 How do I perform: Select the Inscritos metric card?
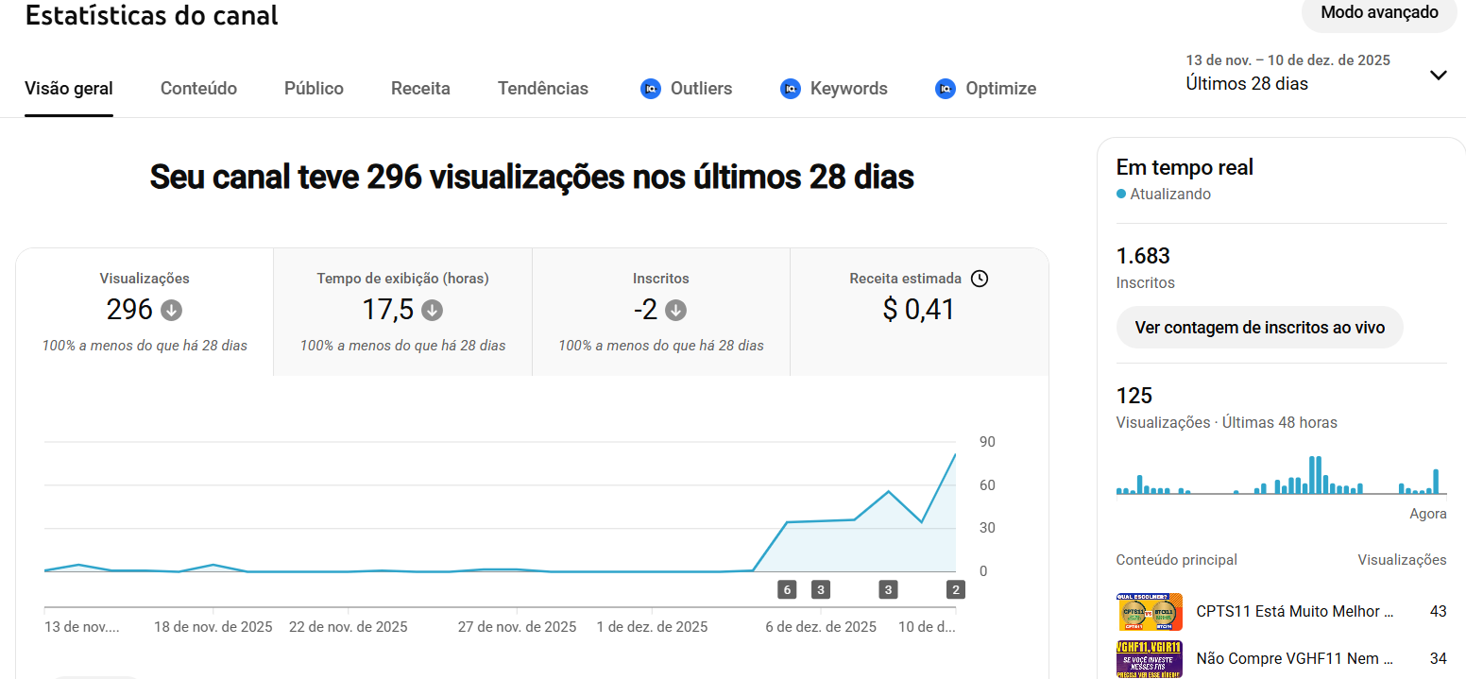(660, 312)
